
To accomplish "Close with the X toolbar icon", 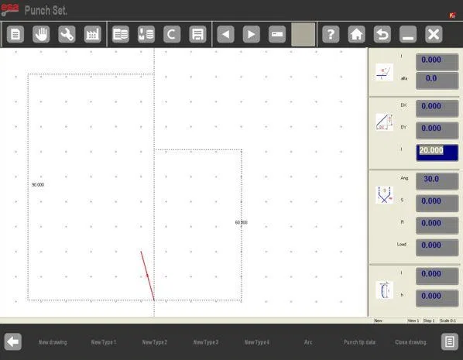I will point(434,34).
